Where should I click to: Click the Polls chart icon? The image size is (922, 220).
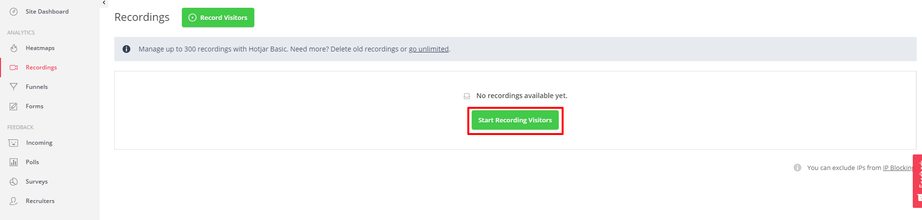[x=14, y=162]
